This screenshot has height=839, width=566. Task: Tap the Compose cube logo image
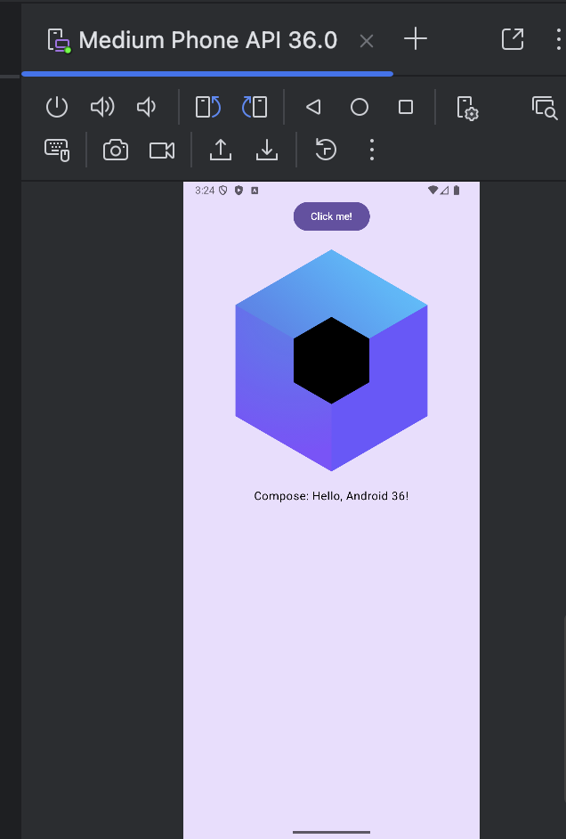pyautogui.click(x=331, y=360)
